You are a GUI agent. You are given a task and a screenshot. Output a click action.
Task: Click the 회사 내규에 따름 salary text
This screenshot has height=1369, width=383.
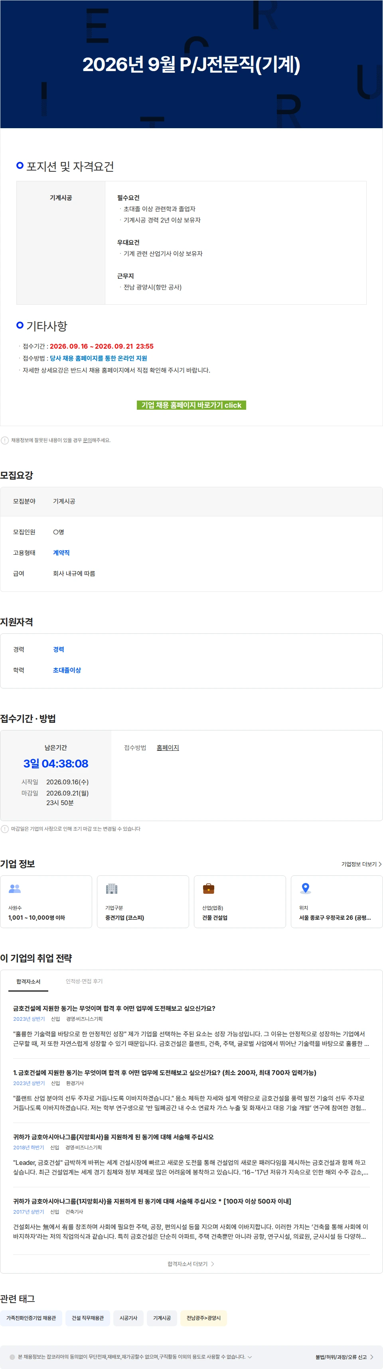click(74, 573)
